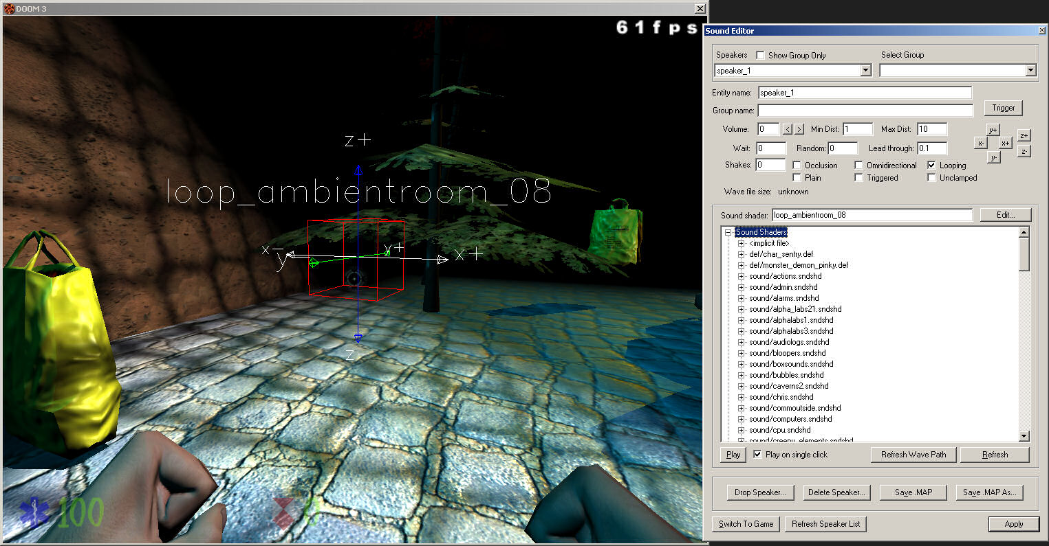Expand the sound/alphalabs1.sndshd node
This screenshot has height=546, width=1049.
point(742,320)
